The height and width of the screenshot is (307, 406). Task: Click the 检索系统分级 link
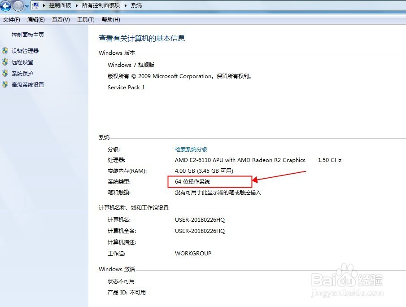(191, 149)
